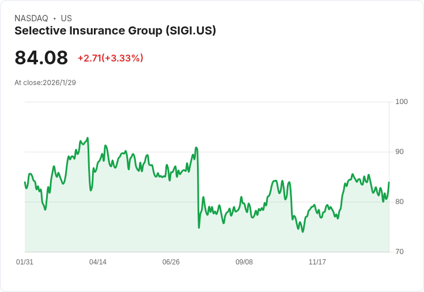Select the 11/17 date on x-axis
Image resolution: width=424 pixels, height=292 pixels.
point(317,262)
